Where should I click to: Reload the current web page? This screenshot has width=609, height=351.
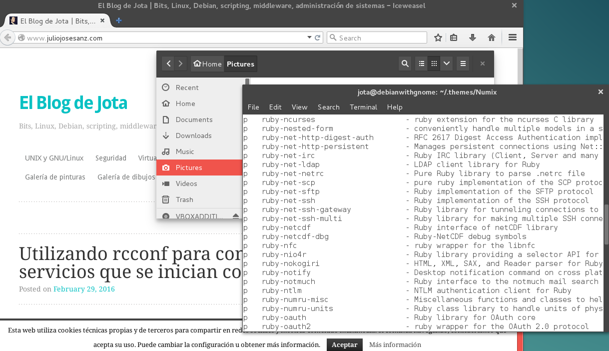[x=317, y=37]
